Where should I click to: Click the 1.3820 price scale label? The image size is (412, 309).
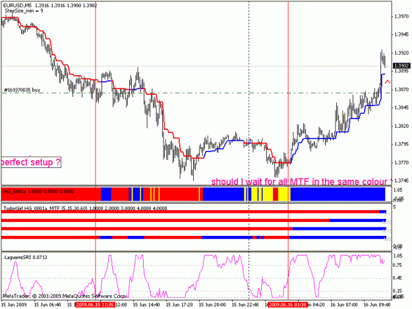coord(401,126)
